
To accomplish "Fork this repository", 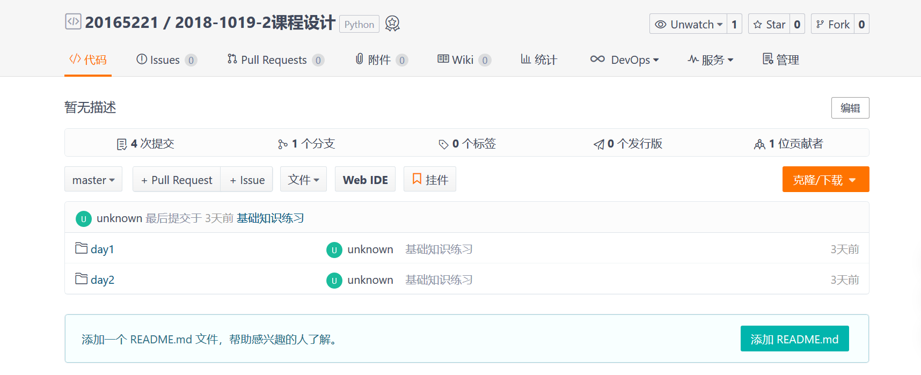I will click(832, 24).
